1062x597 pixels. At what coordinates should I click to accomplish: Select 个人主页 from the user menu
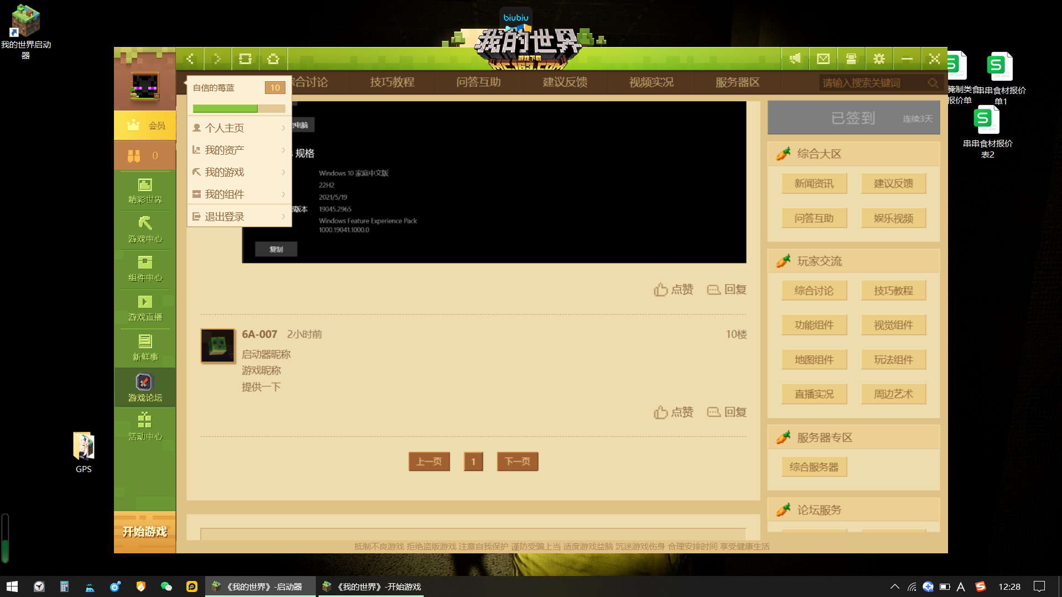(239, 128)
